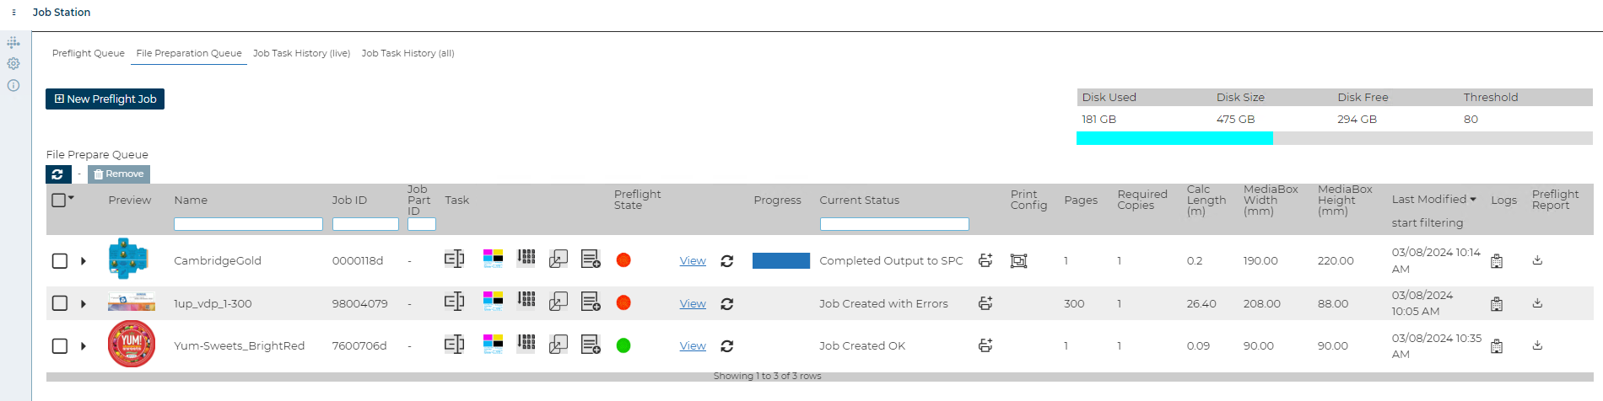The height and width of the screenshot is (401, 1603).
Task: Click the refresh queue icon button
Action: 57,174
